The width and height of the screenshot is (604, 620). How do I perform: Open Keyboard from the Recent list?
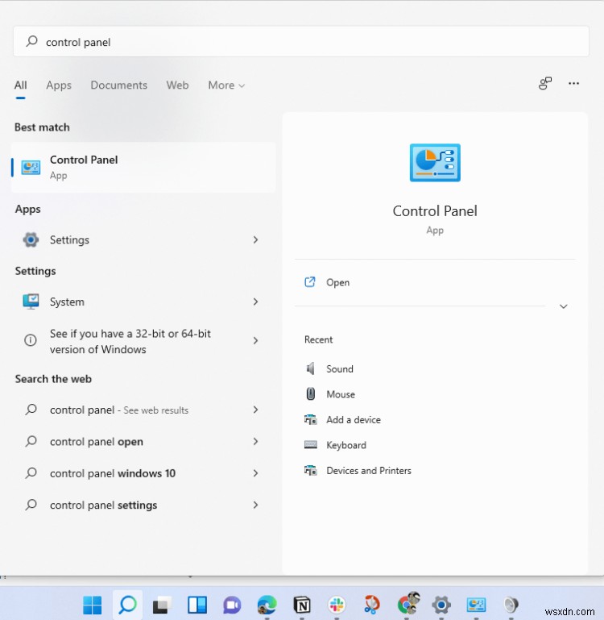point(346,445)
